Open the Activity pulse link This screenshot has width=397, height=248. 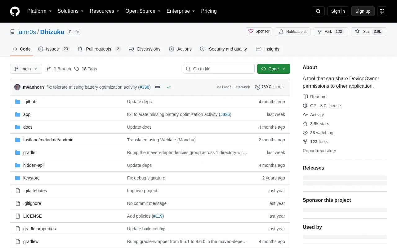[313, 115]
